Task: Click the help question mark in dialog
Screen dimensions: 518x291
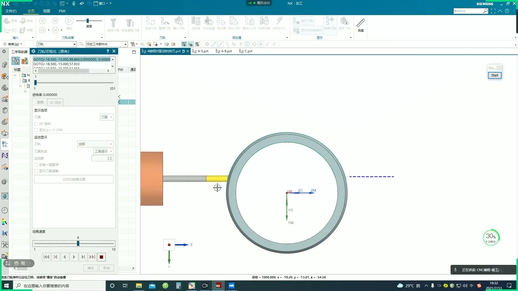Action: tap(108, 51)
